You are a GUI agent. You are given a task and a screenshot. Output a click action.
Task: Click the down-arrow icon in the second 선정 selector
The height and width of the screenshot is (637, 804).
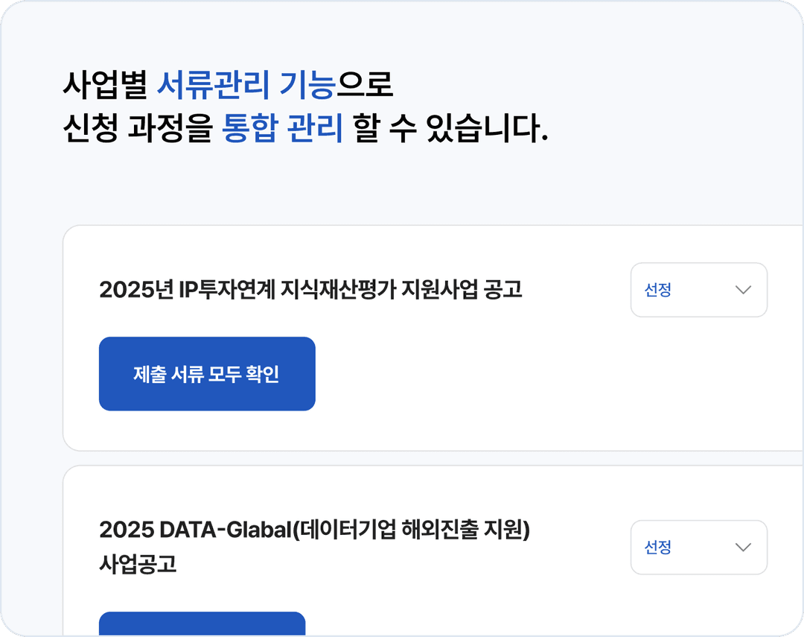tap(741, 548)
